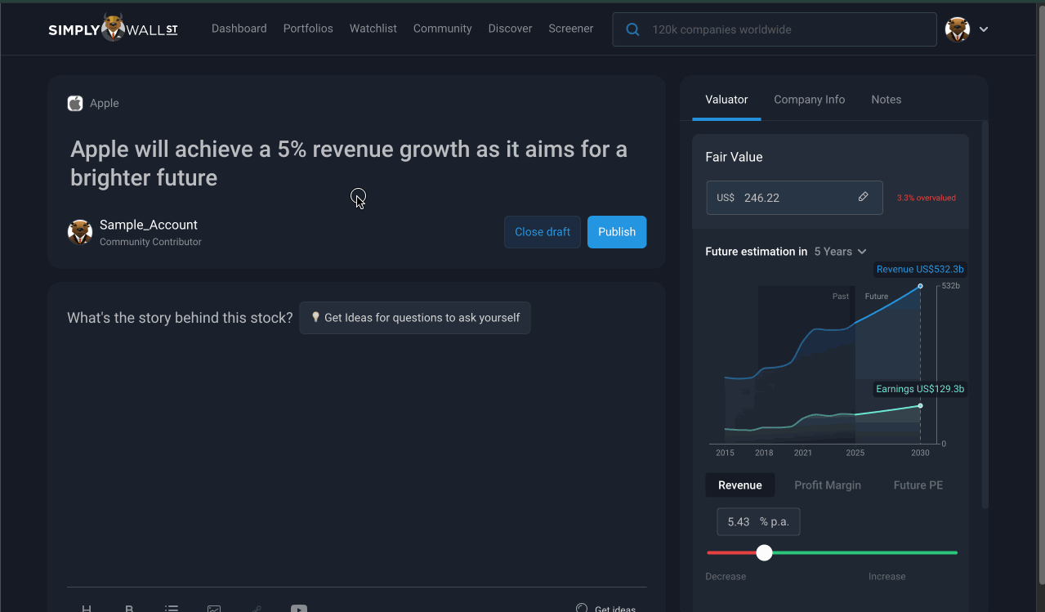The width and height of the screenshot is (1045, 612).
Task: Select the Future PE tab
Action: click(918, 485)
